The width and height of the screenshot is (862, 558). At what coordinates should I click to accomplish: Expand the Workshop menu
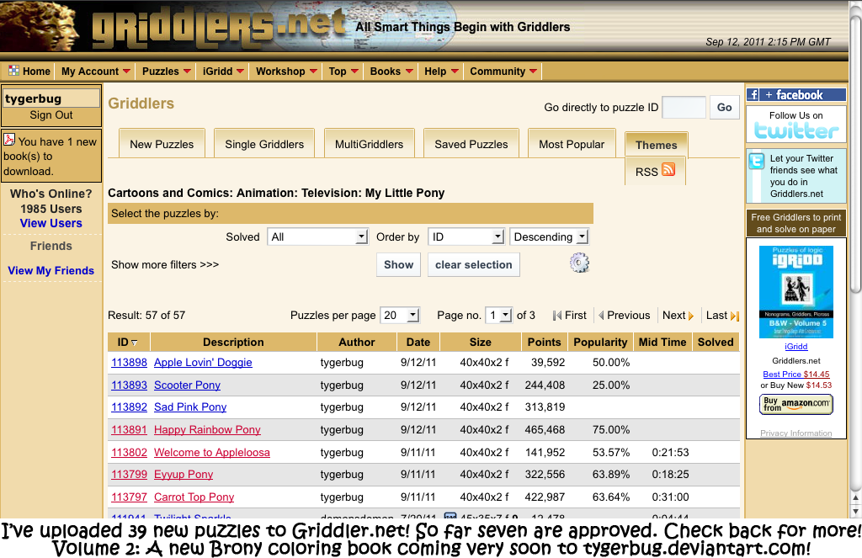click(286, 72)
